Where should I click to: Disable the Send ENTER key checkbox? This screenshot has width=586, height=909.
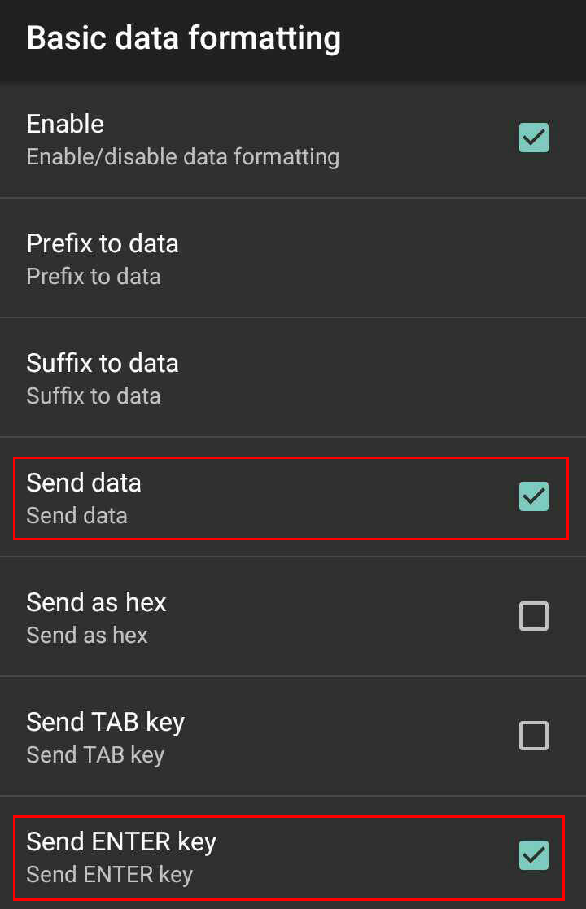(534, 855)
